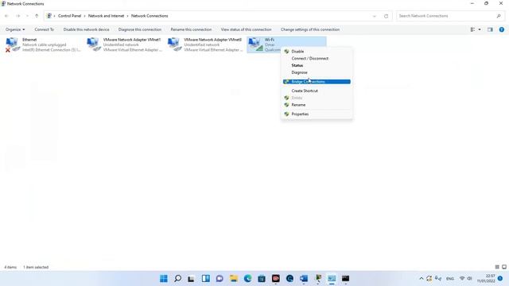The width and height of the screenshot is (509, 286).
Task: Select the VMware Network Adapter VMnet1 icon
Action: pos(94,44)
